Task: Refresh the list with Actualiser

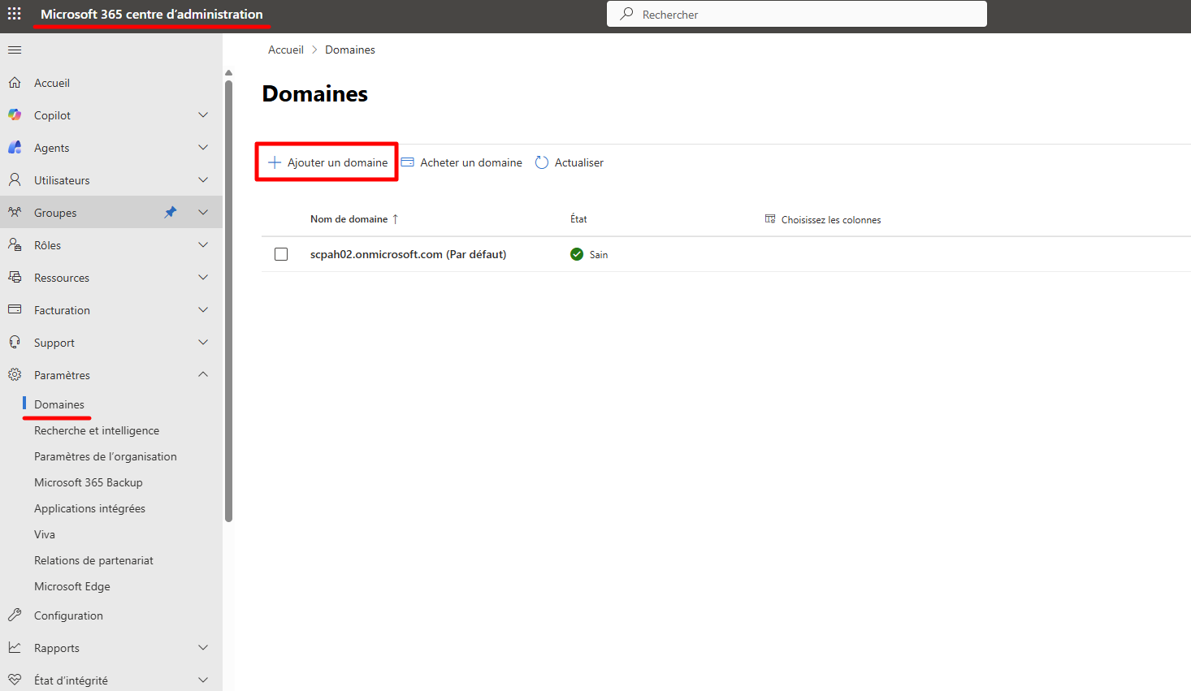Action: pos(570,162)
